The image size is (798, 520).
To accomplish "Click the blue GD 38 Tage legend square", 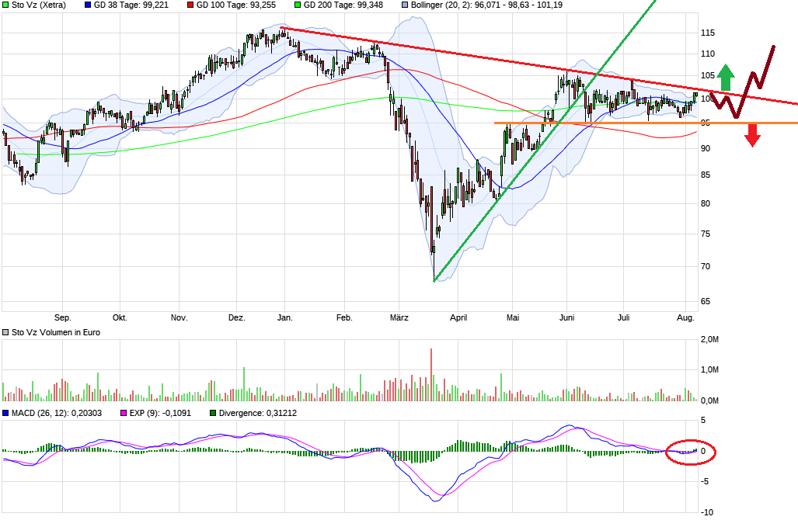I will (x=87, y=5).
